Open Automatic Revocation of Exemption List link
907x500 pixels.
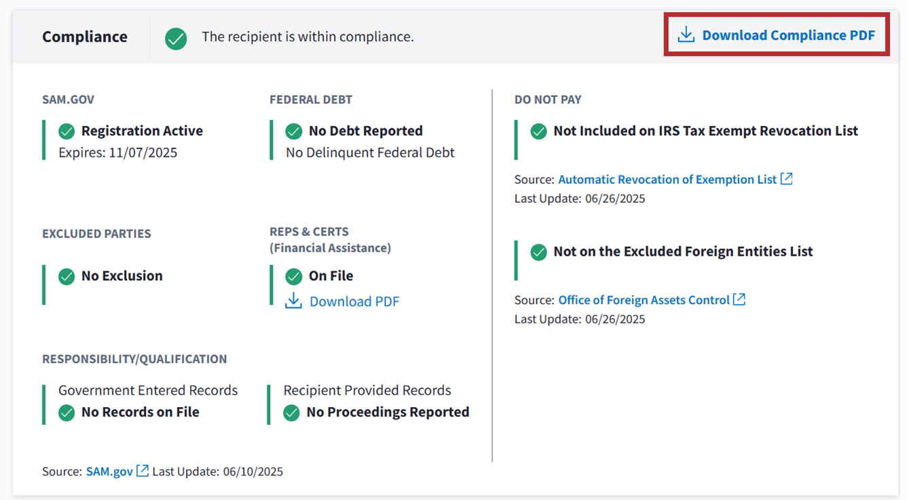[x=667, y=179]
